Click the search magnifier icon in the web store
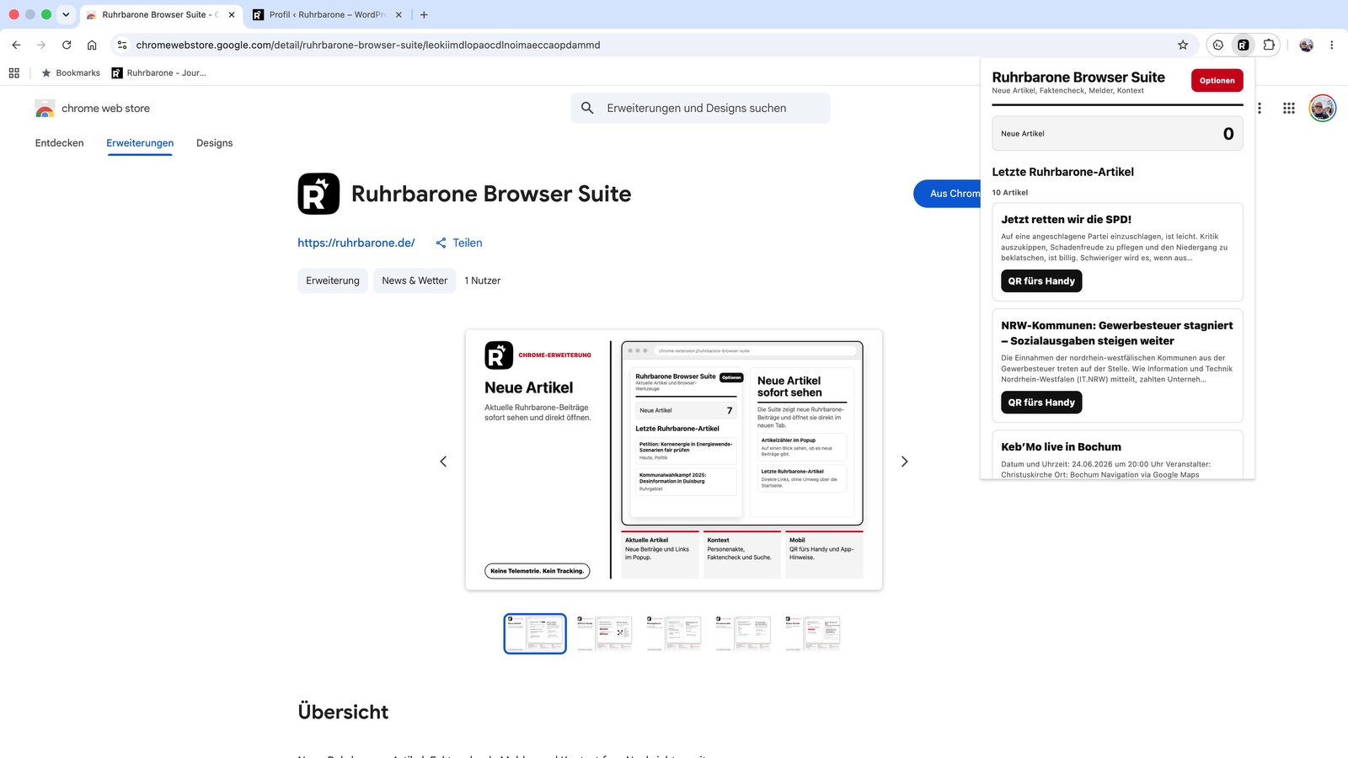 (587, 108)
